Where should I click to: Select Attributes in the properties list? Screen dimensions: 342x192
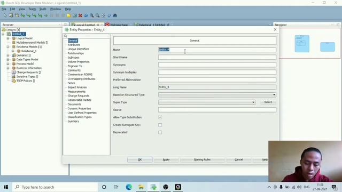pos(74,45)
